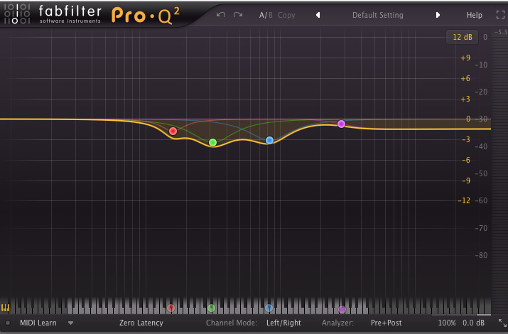Go to previous preset arrow
Screen dimensions: 508x334
pos(318,15)
